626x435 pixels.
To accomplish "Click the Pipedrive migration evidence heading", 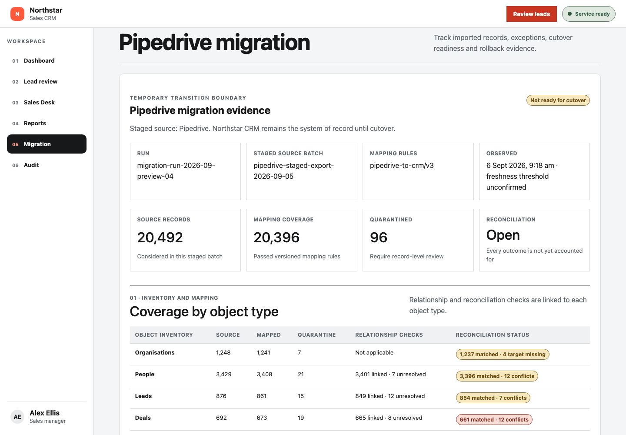I will coord(200,110).
